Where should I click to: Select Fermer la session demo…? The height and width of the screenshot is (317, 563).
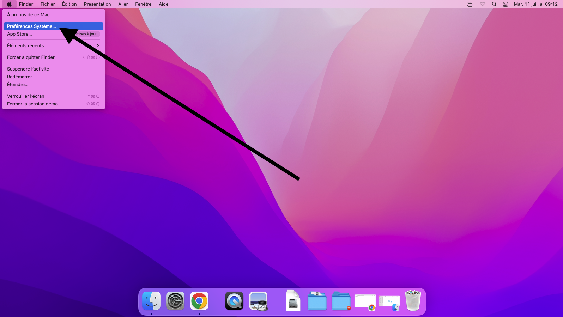coord(53,104)
